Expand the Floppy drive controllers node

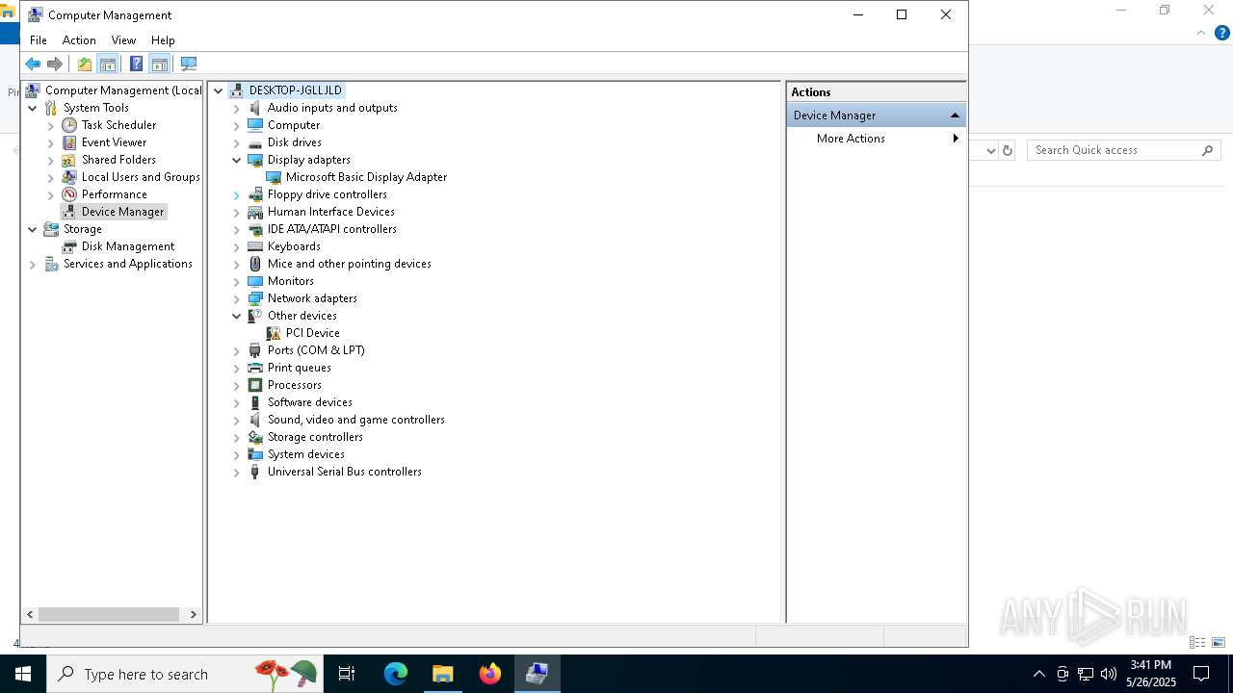(237, 194)
